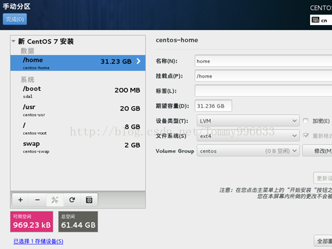The image size is (332, 249).
Task: Toggle the reformat (重新格式化) checkbox
Action: click(x=306, y=135)
